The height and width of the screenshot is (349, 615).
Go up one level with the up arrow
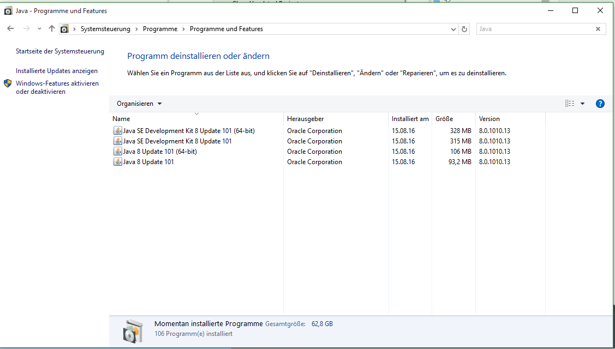[51, 28]
